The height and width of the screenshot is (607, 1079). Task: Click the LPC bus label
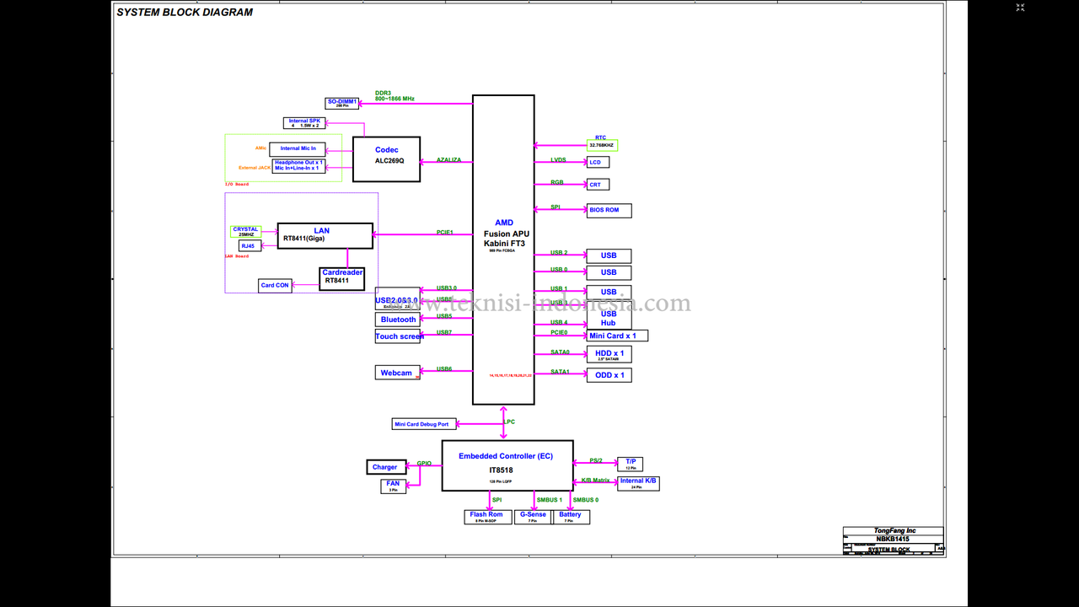(x=510, y=422)
